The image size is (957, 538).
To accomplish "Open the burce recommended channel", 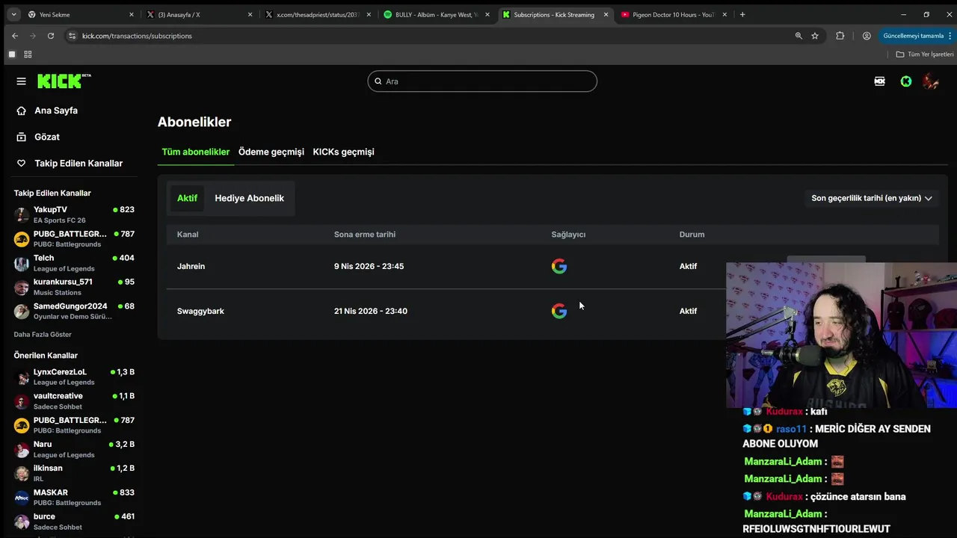I will [x=74, y=521].
